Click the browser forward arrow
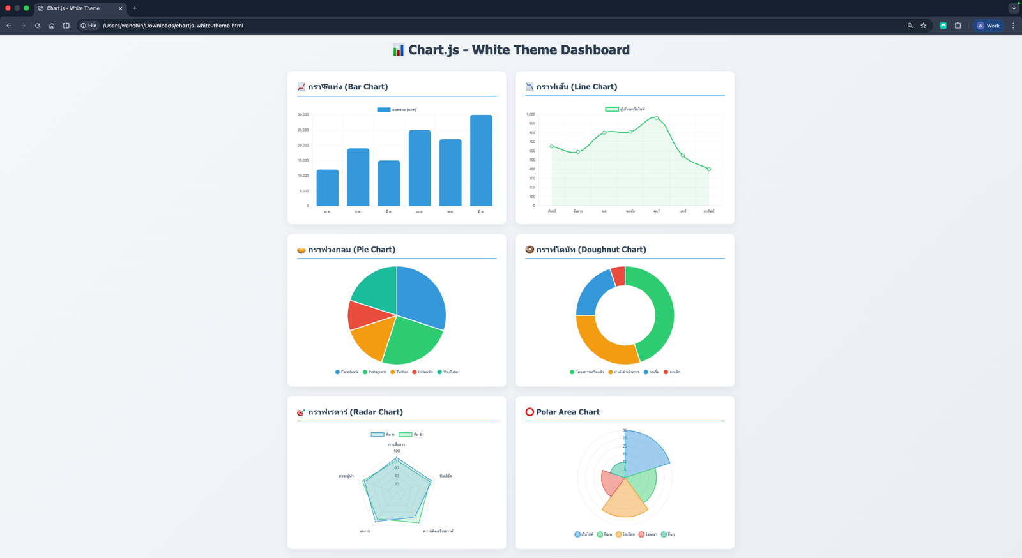The image size is (1022, 558). (23, 26)
